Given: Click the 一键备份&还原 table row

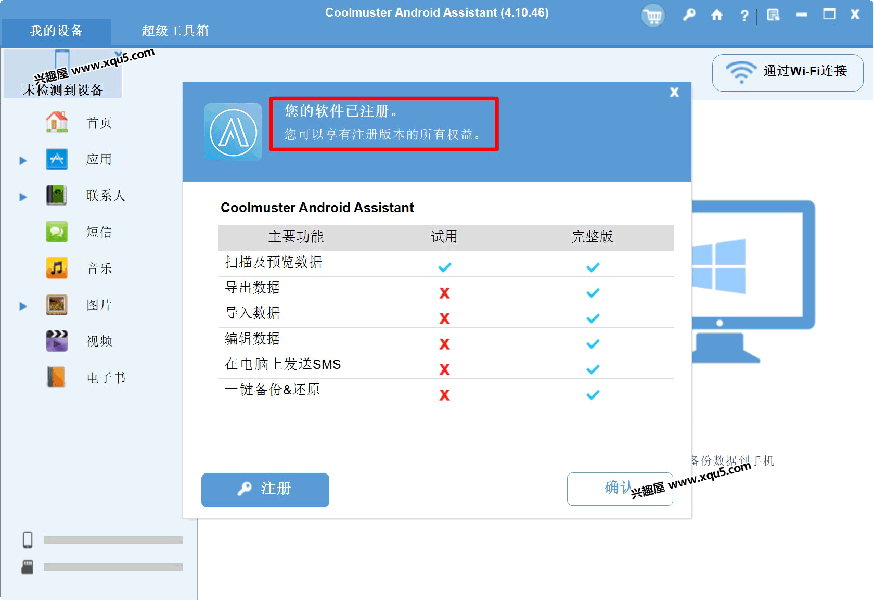Looking at the screenshot, I should click(446, 391).
